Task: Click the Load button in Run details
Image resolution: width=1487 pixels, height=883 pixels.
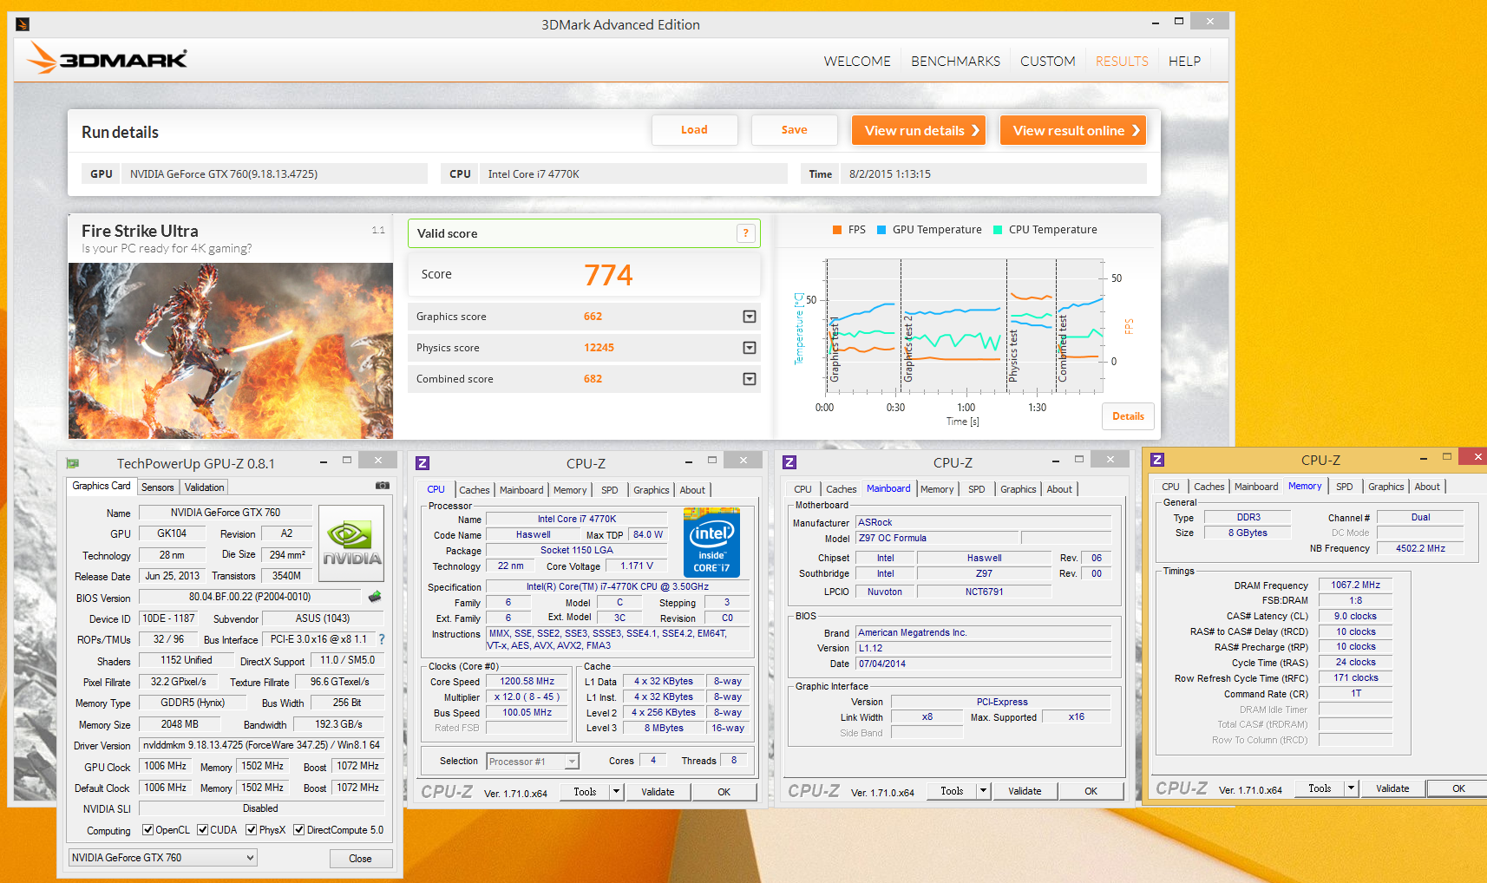Action: 694,130
